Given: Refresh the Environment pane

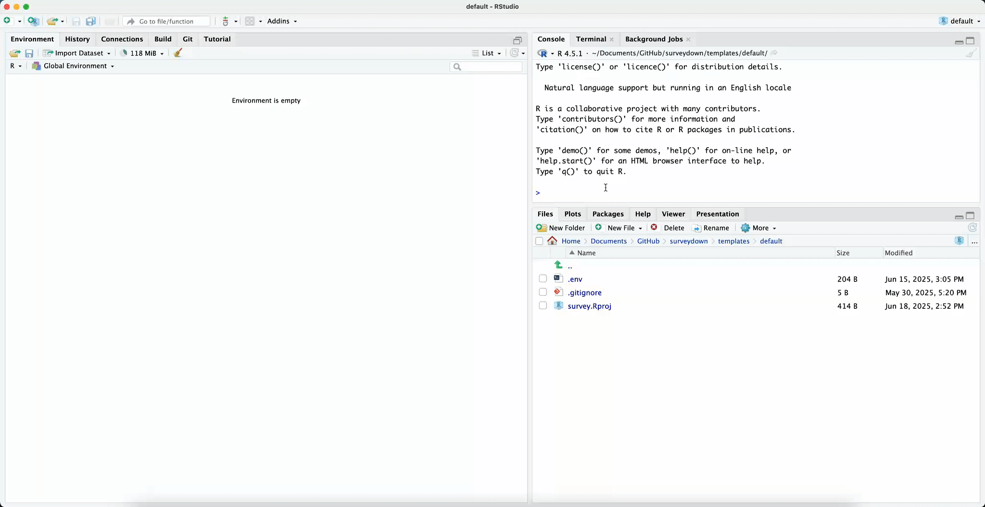Looking at the screenshot, I should [x=515, y=53].
